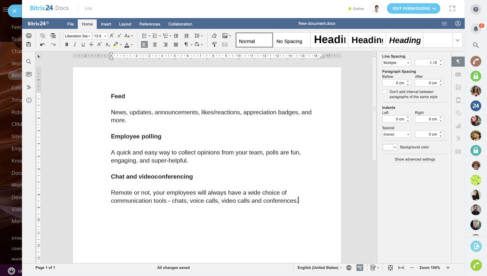Toggle bold formatting

pos(67,44)
